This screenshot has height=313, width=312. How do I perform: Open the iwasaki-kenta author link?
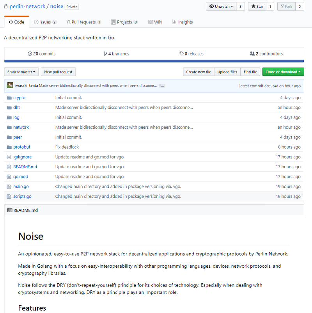pyautogui.click(x=27, y=85)
